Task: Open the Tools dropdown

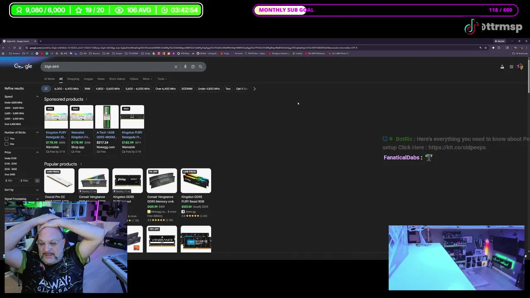Action: pyautogui.click(x=162, y=79)
